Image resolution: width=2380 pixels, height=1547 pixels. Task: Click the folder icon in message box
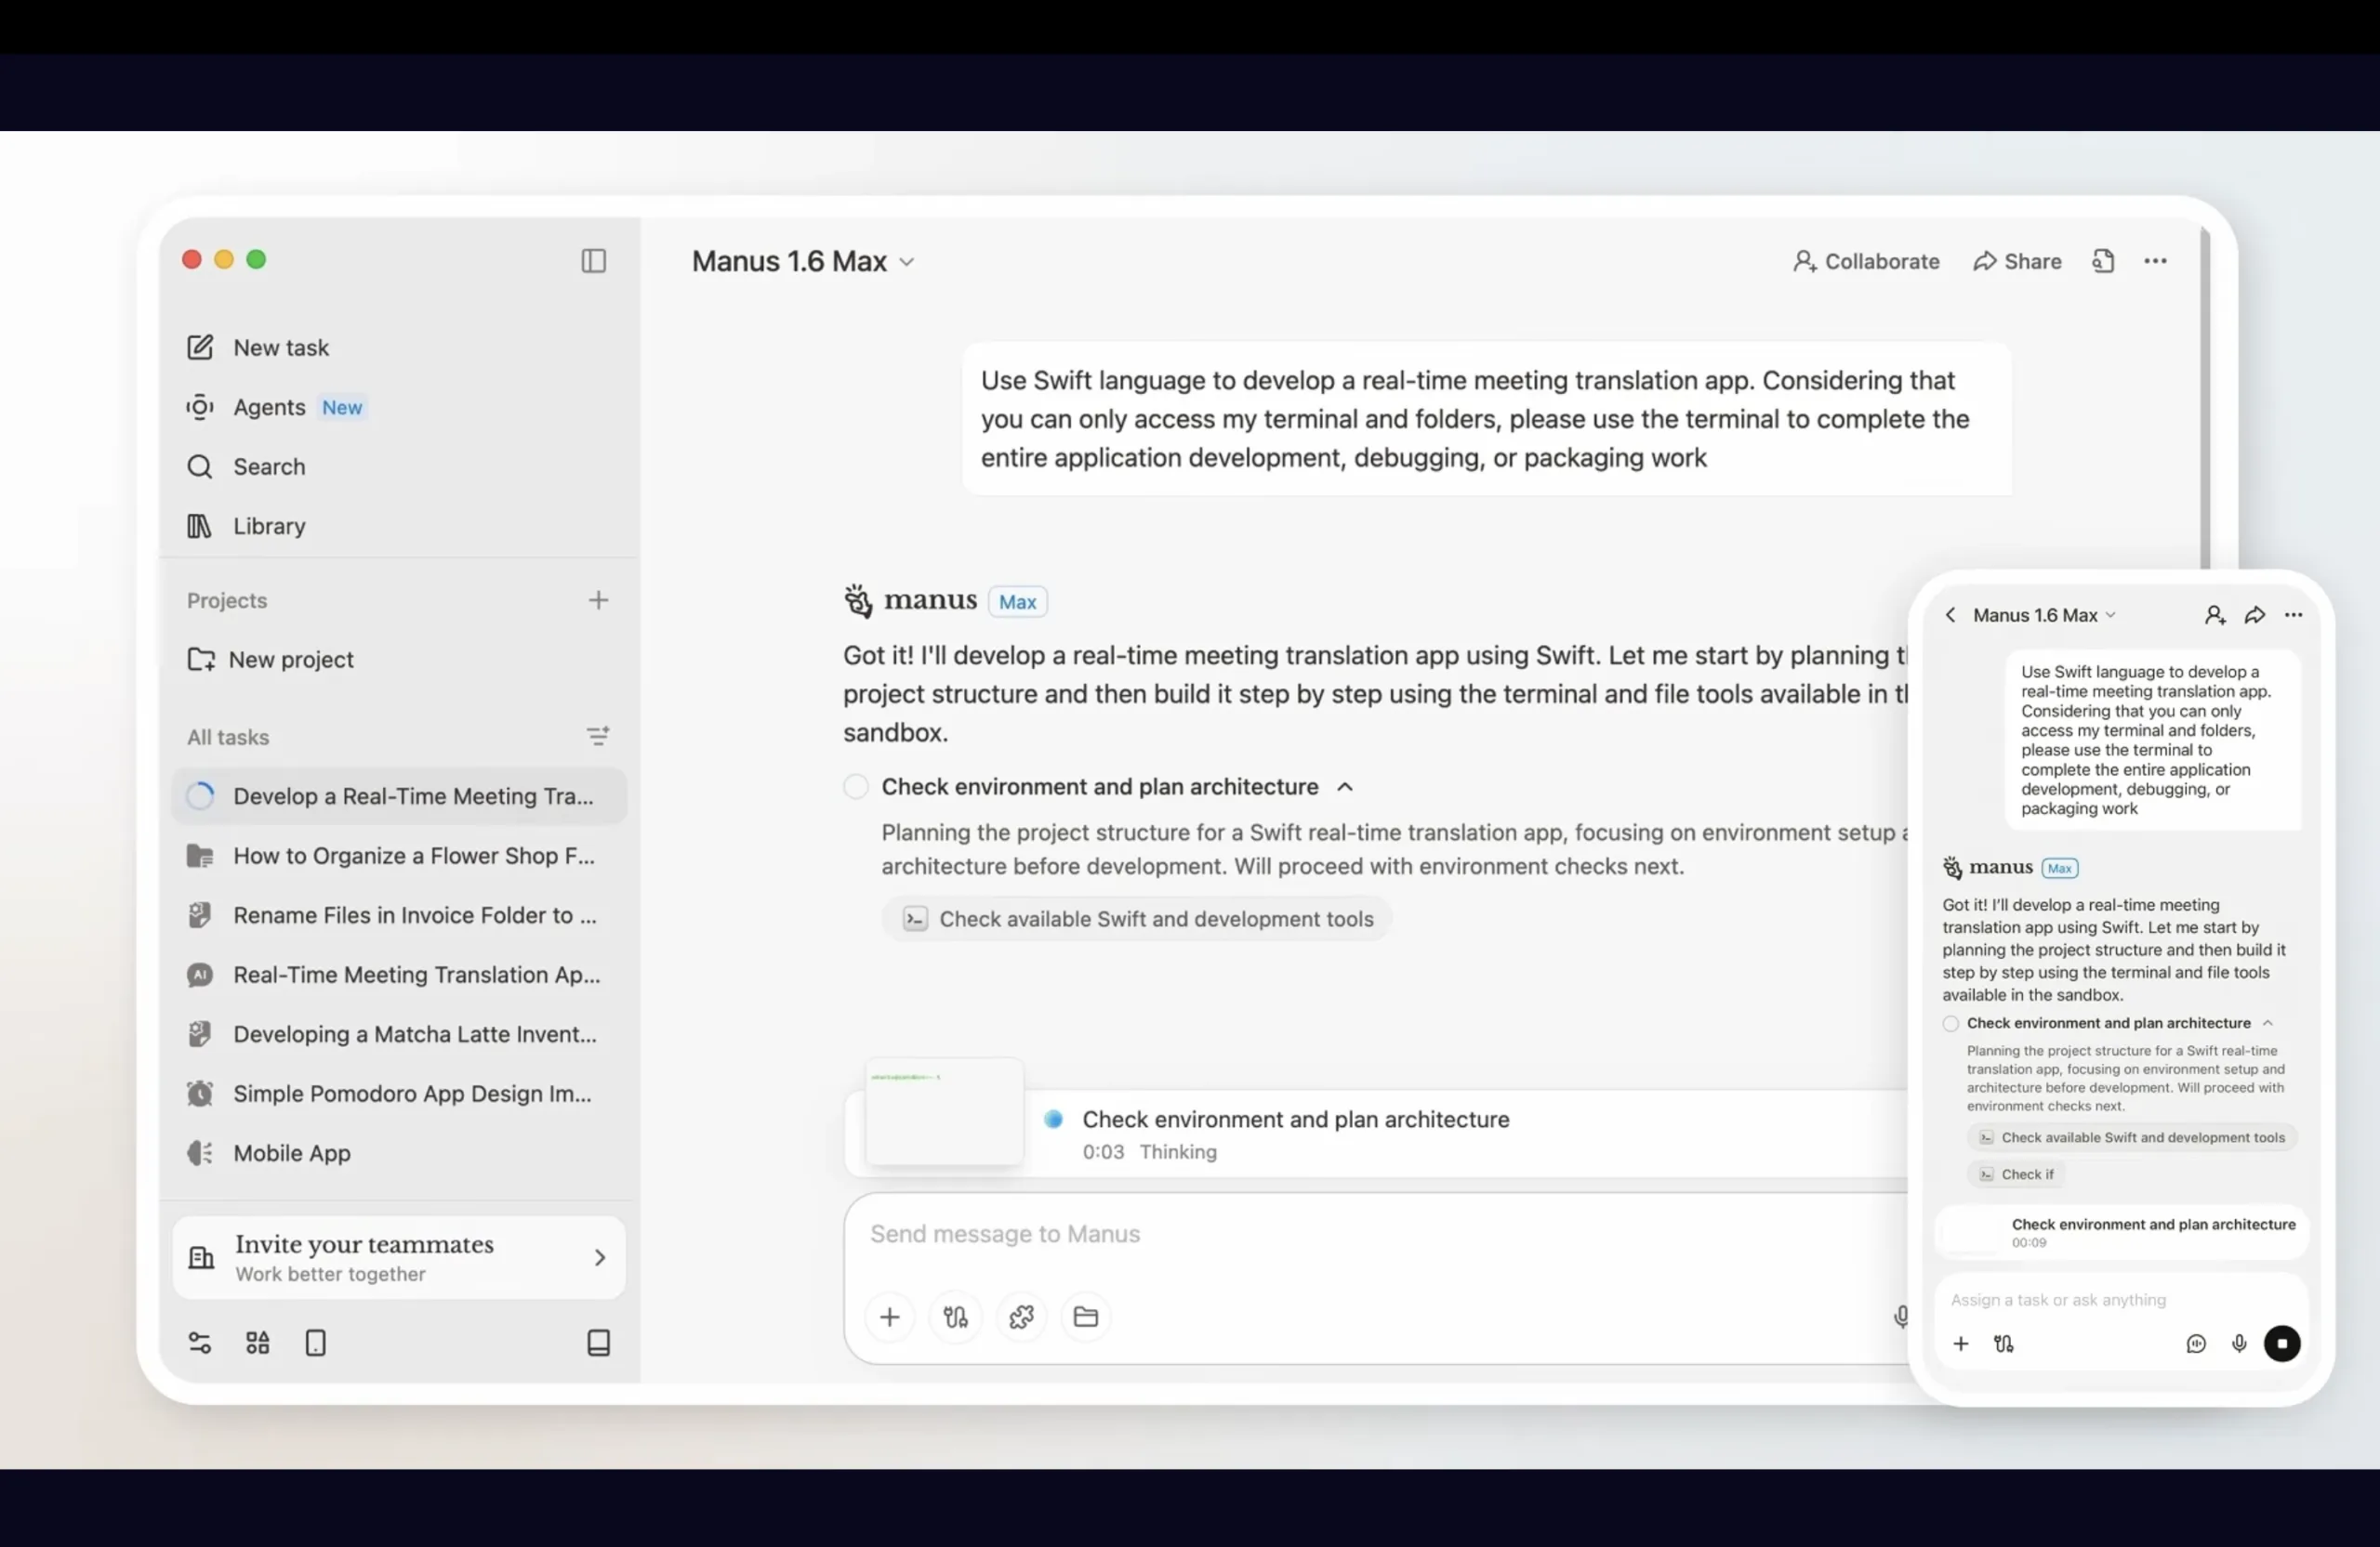(1086, 1318)
